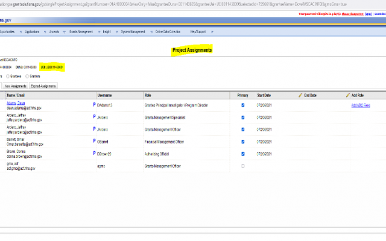This screenshot has height=241, width=386.
Task: Click the P icon beside DBrown26
Action: (x=94, y=152)
